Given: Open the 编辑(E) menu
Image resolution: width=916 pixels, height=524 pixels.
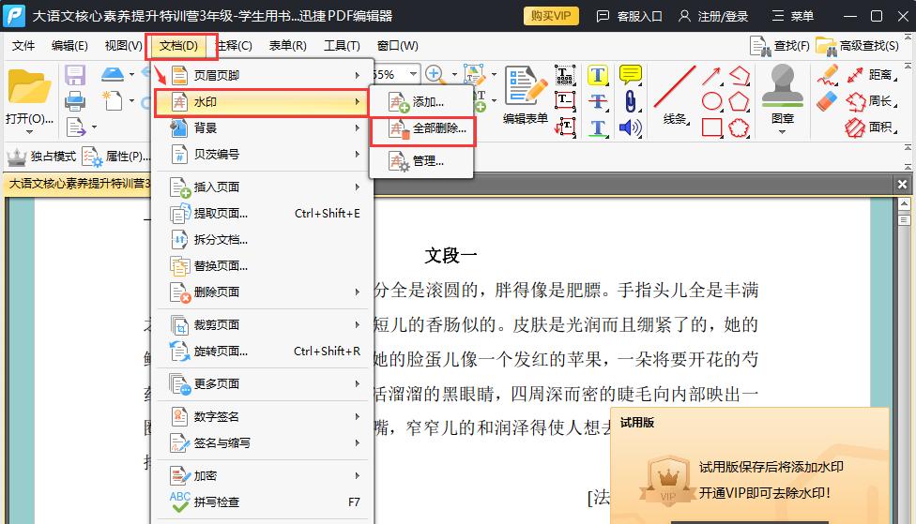Looking at the screenshot, I should (x=69, y=46).
